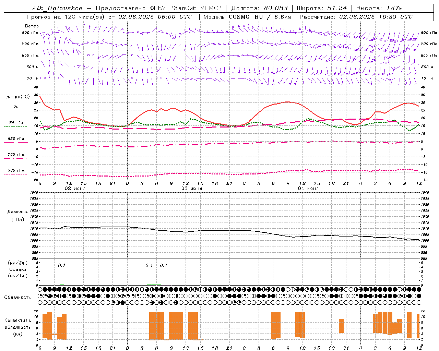The image size is (439, 351).
Task: Select the date label 03 июня
Action: (192, 189)
